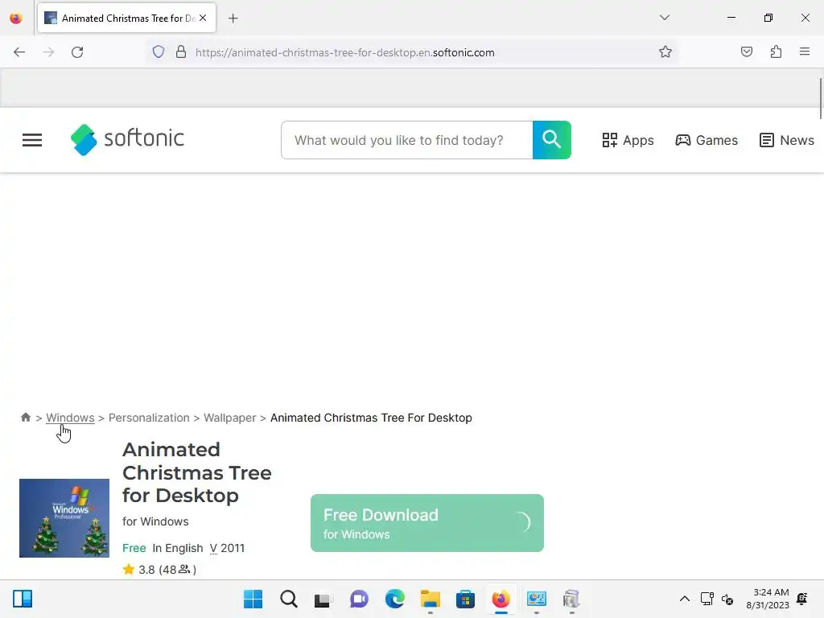Open the Firefox extensions button
This screenshot has width=824, height=618.
pos(776,51)
